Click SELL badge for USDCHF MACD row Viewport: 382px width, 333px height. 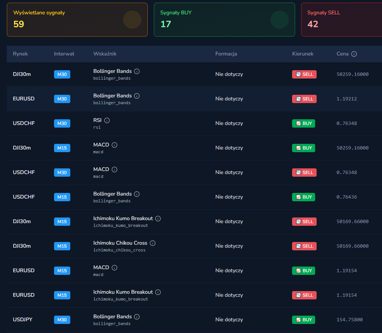(x=304, y=173)
